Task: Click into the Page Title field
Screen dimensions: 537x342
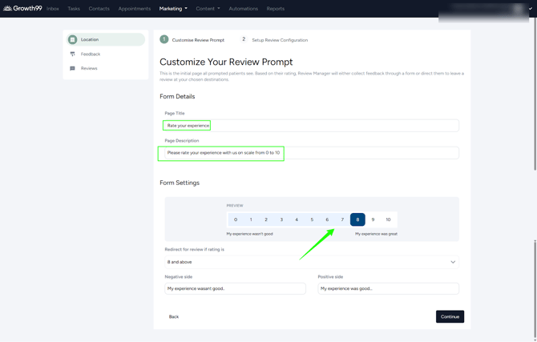Action: coord(311,126)
